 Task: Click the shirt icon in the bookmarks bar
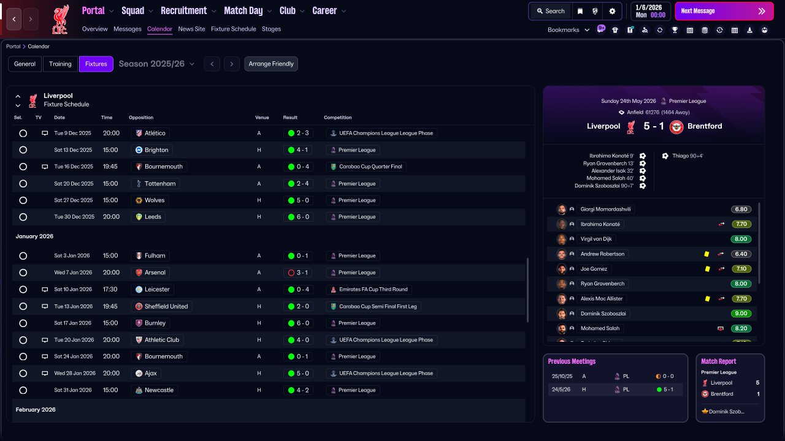[x=615, y=29]
